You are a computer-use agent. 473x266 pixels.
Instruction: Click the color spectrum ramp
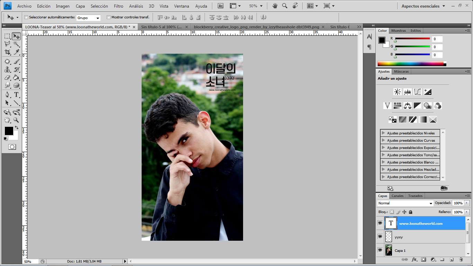[x=412, y=64]
